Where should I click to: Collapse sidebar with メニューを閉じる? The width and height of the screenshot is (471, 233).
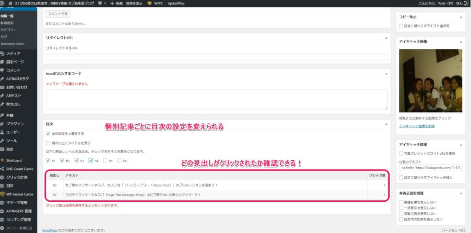tap(17, 228)
